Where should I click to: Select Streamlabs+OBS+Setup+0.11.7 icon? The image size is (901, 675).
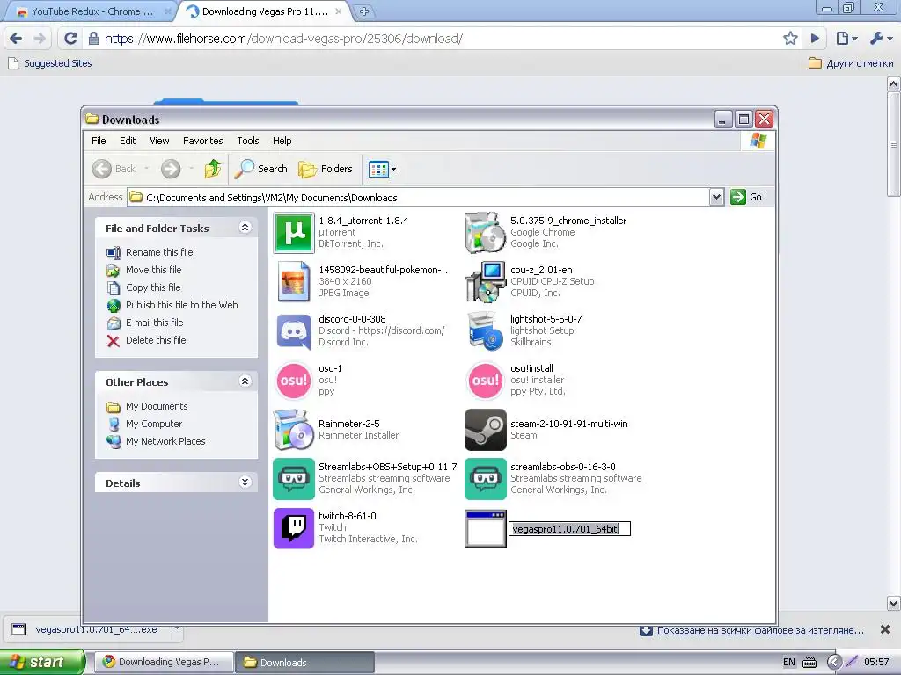point(294,479)
